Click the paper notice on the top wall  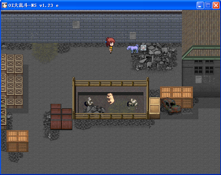pyautogui.click(x=76, y=25)
